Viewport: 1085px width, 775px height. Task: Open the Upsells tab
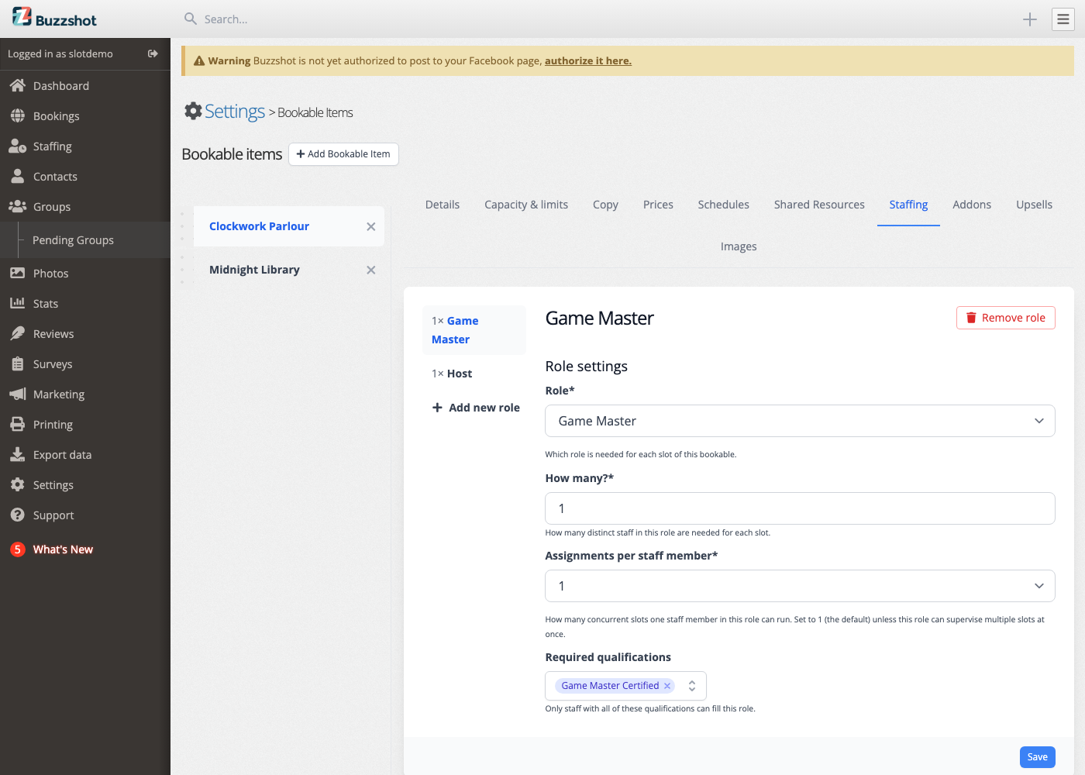pyautogui.click(x=1034, y=205)
